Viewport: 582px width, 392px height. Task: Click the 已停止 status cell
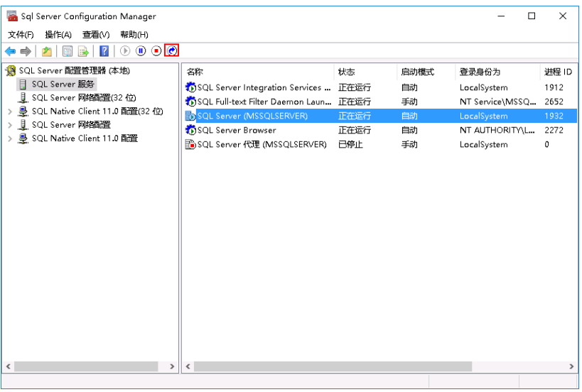click(350, 144)
